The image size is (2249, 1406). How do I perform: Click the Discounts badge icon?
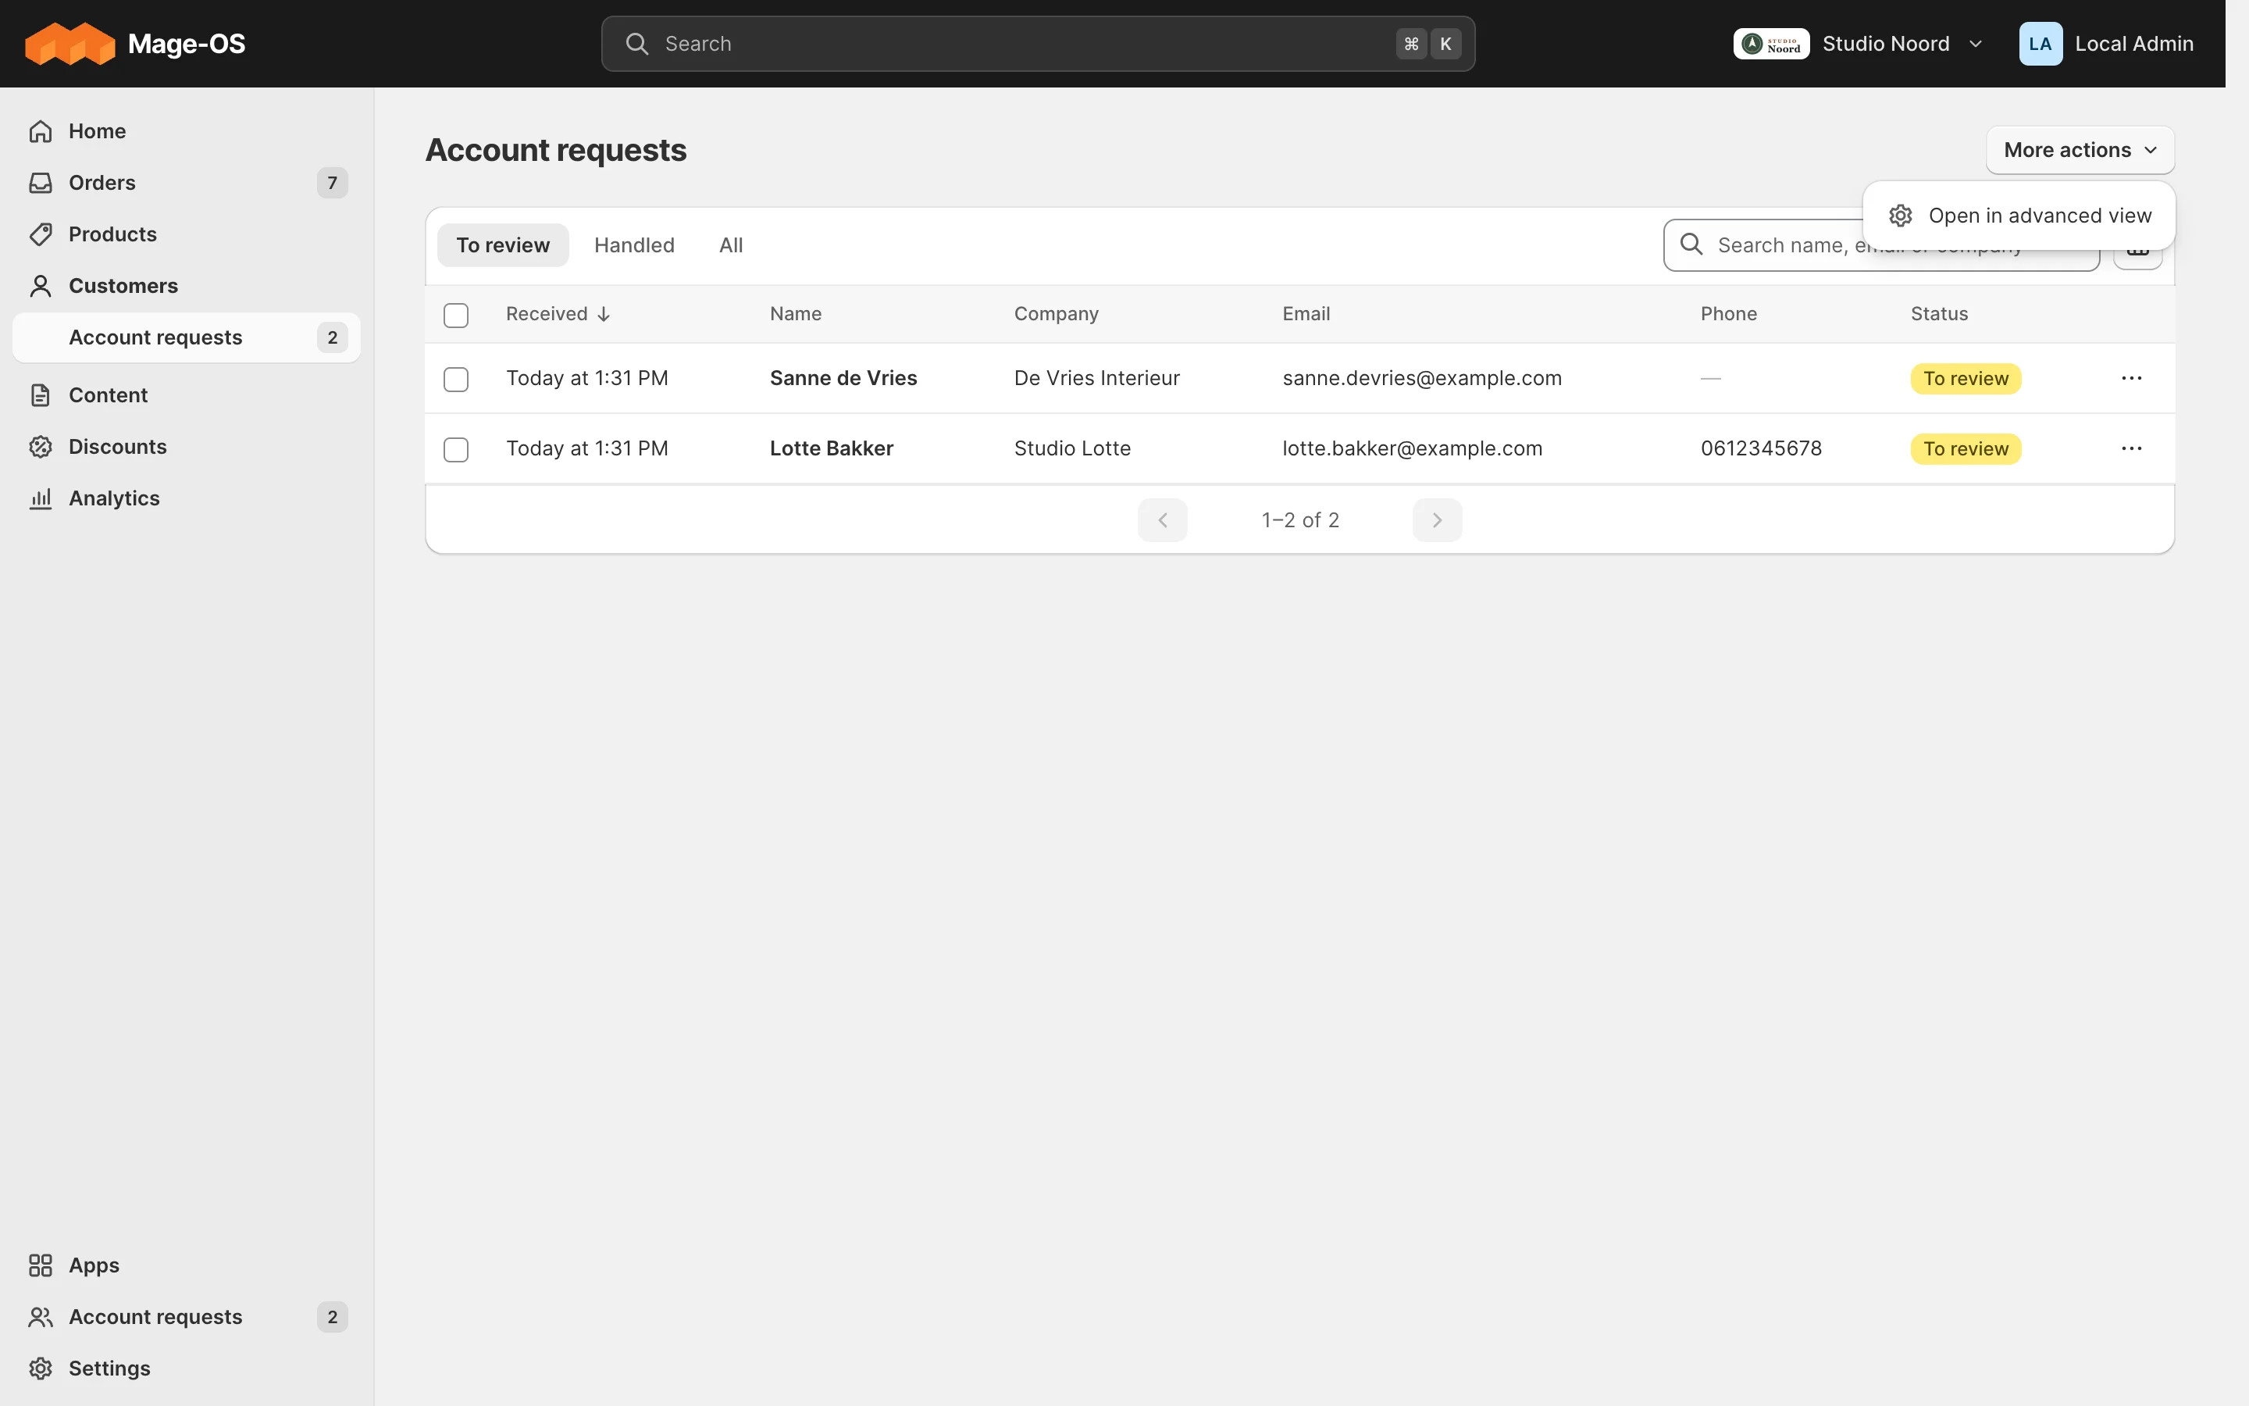(x=40, y=446)
